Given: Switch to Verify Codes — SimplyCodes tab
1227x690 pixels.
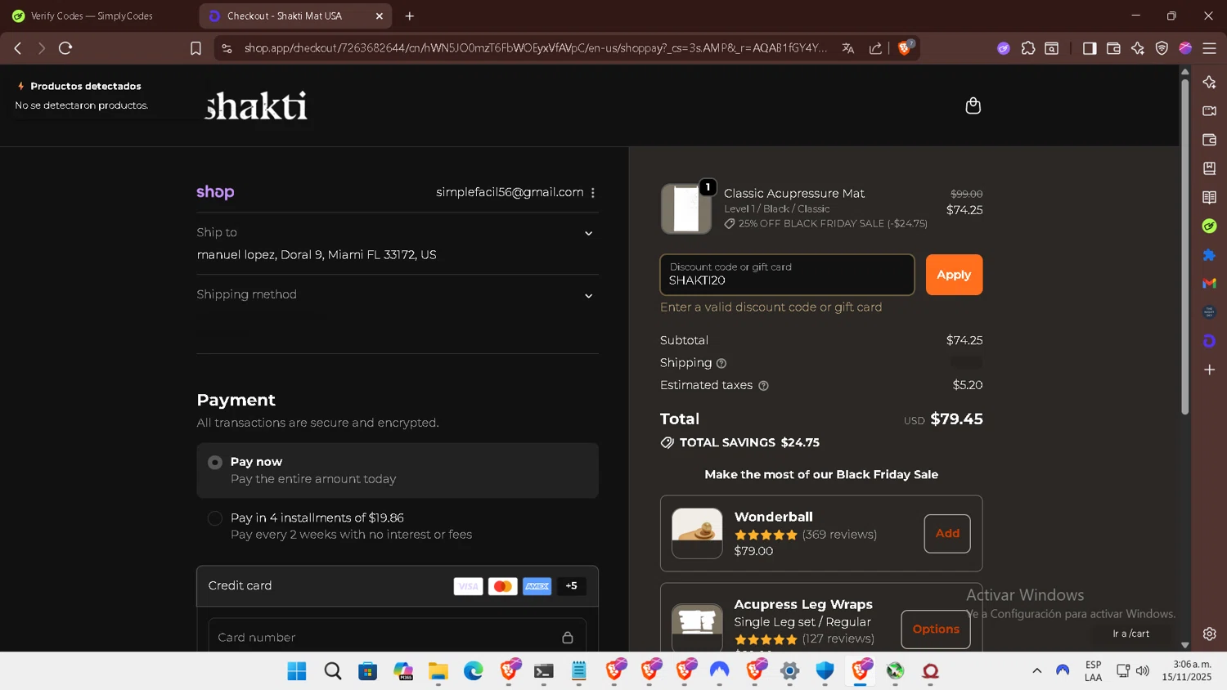Looking at the screenshot, I should [92, 16].
